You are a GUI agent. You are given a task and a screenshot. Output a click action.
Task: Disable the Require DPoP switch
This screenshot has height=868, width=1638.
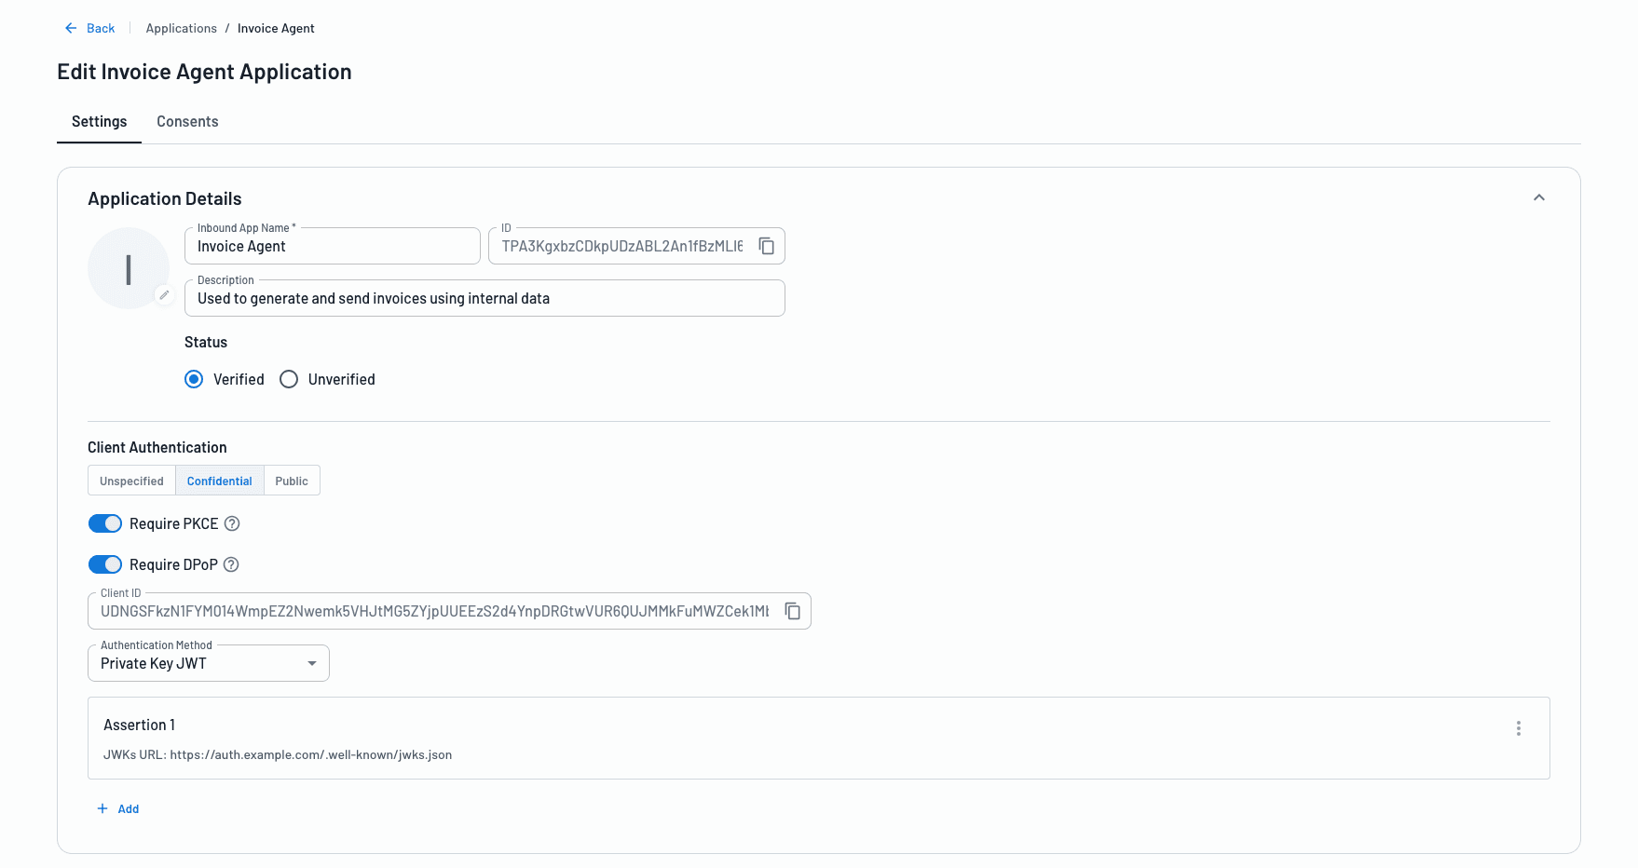105,564
